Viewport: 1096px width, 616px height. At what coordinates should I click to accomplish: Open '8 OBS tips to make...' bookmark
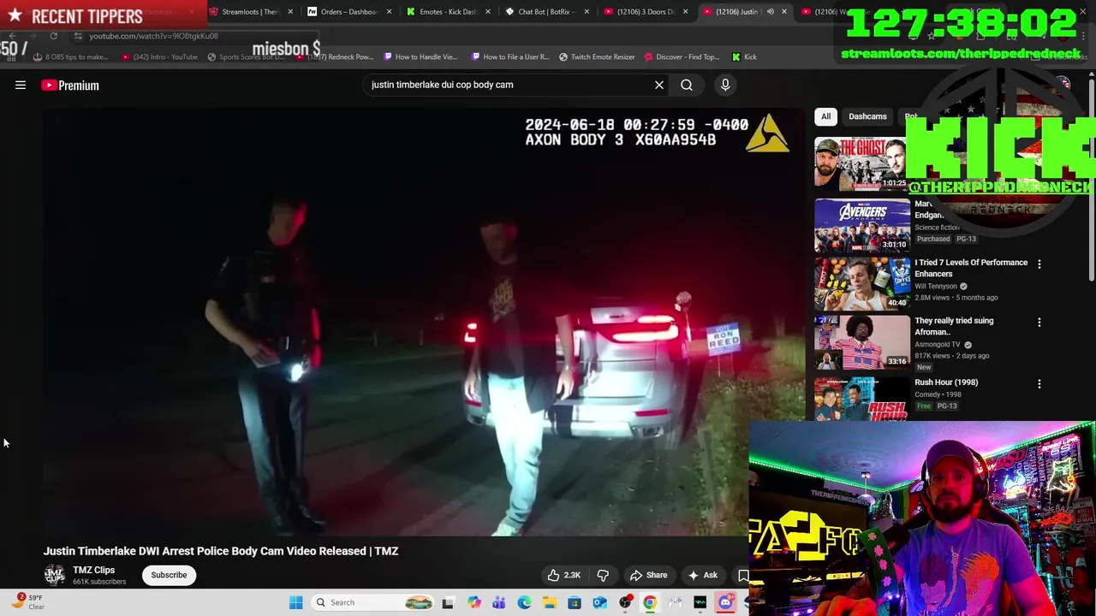pyautogui.click(x=70, y=56)
